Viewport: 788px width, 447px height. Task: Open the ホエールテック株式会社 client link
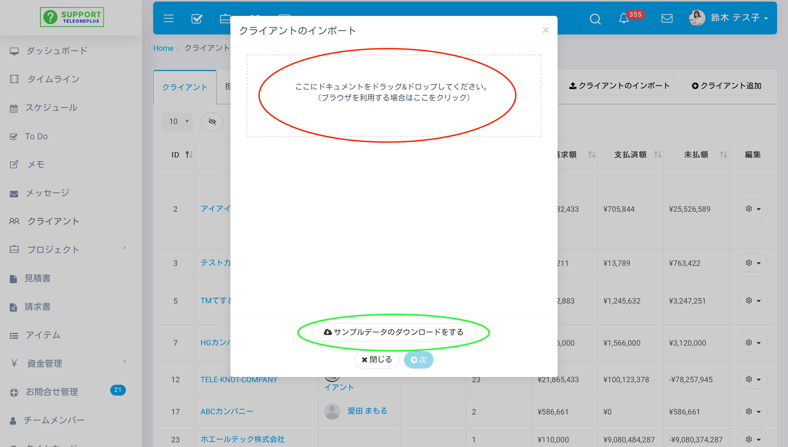[242, 439]
